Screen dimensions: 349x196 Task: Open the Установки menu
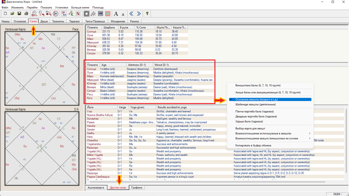coord(61,8)
